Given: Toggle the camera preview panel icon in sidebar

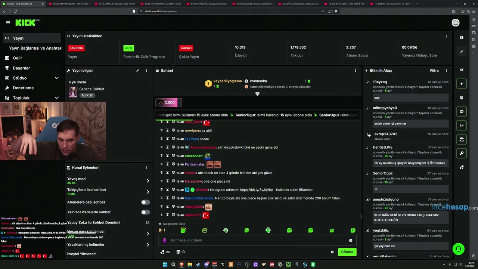Looking at the screenshot, I should tap(462, 139).
